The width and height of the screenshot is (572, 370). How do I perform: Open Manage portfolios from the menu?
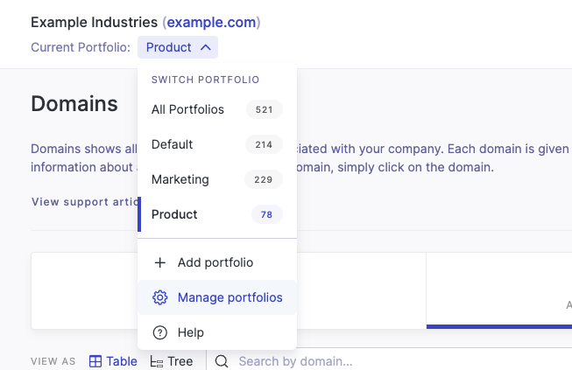(x=230, y=297)
